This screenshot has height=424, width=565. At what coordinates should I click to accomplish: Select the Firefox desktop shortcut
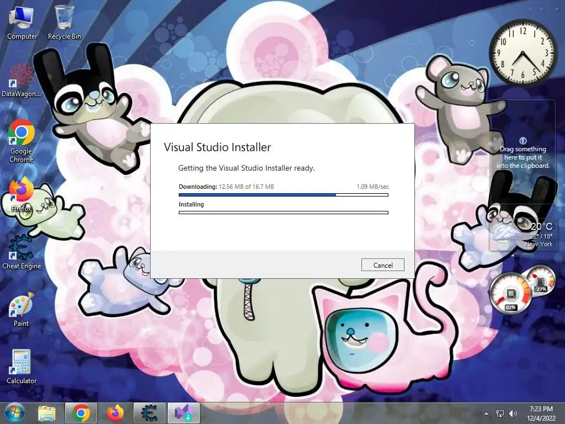pyautogui.click(x=22, y=195)
